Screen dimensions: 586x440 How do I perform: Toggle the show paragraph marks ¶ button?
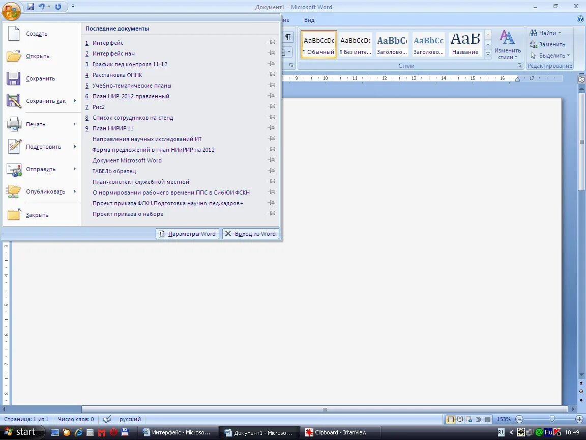[288, 37]
